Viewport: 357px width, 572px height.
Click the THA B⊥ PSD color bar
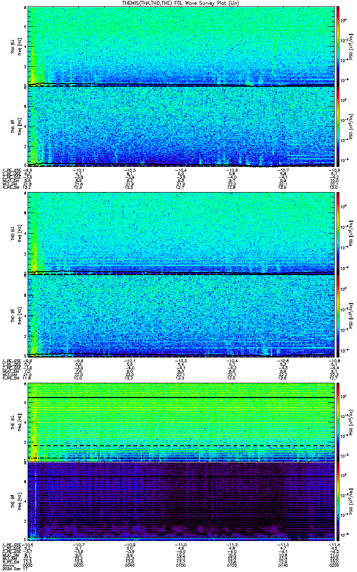pos(338,46)
